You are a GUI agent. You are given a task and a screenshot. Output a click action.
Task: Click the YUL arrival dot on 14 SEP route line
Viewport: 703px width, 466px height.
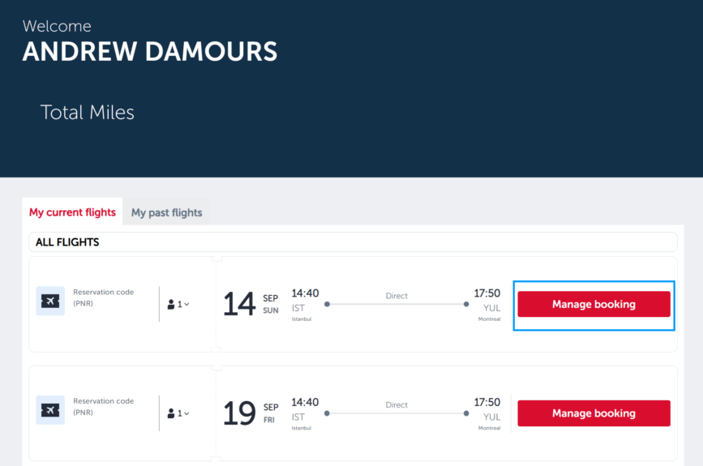[x=466, y=304]
